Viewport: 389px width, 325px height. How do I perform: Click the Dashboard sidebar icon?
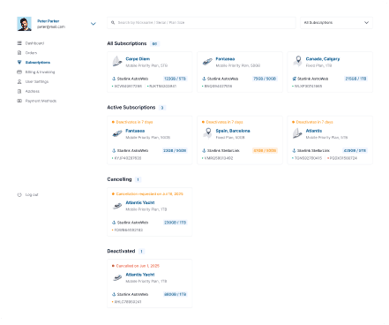[19, 43]
